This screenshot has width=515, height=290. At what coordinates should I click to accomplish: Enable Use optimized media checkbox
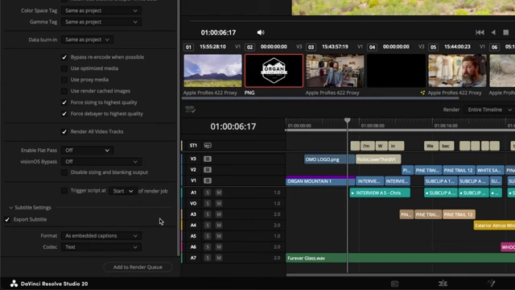[x=64, y=68]
